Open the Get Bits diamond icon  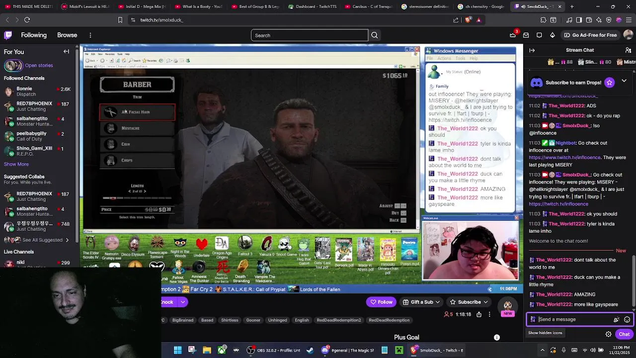(553, 35)
